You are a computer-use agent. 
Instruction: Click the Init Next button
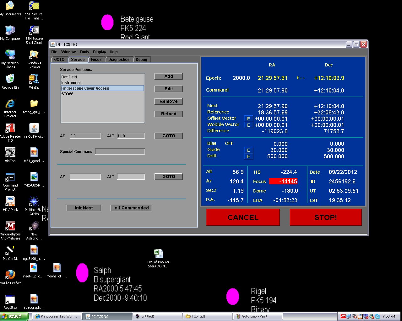pos(84,208)
